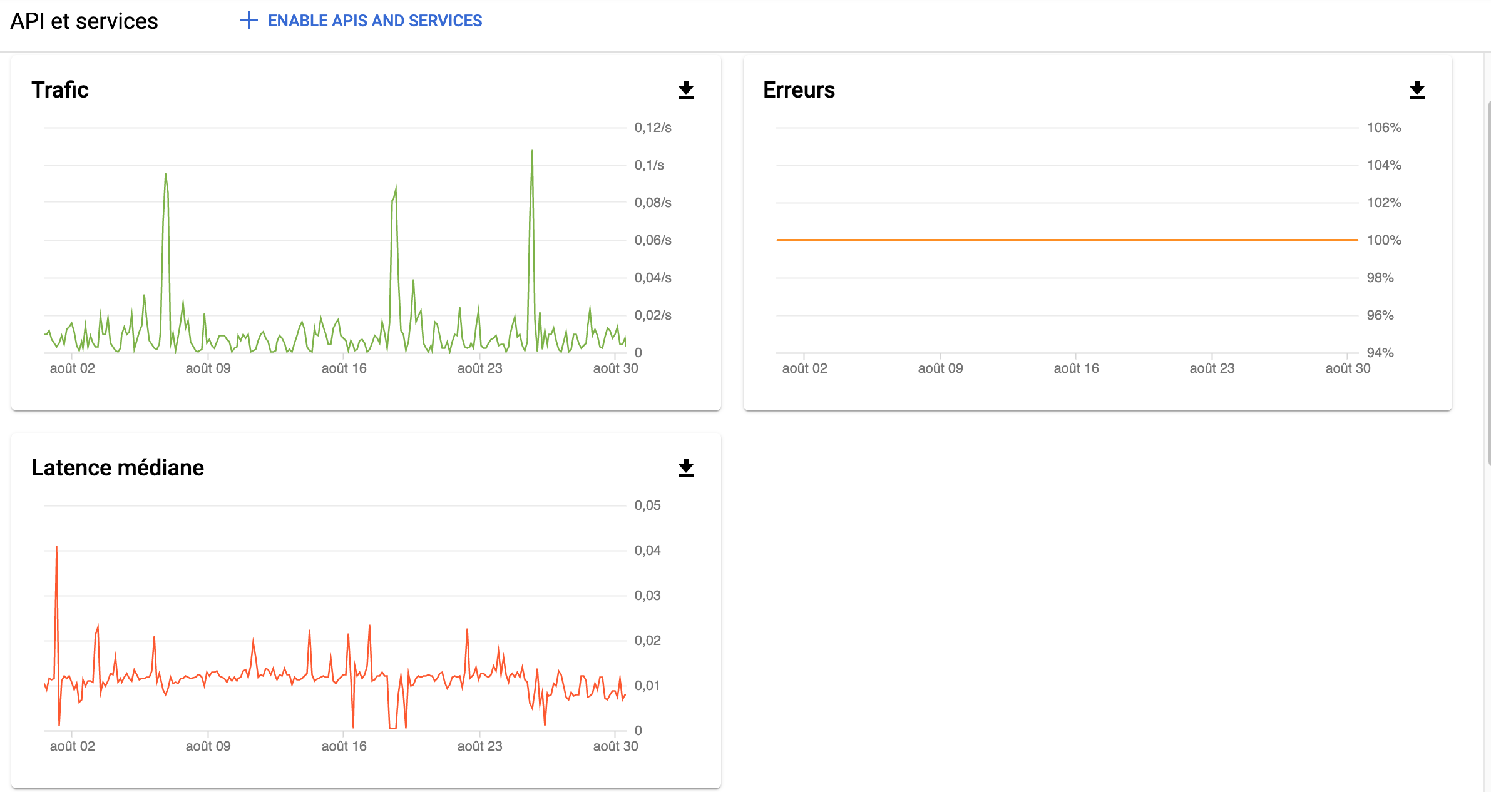Select the export icon above the traffic graph
This screenshot has height=792, width=1491.
point(685,91)
